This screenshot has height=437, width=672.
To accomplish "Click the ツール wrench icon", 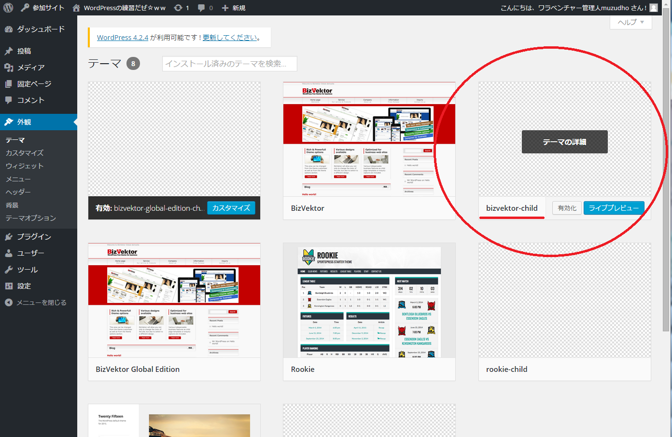I will 9,270.
